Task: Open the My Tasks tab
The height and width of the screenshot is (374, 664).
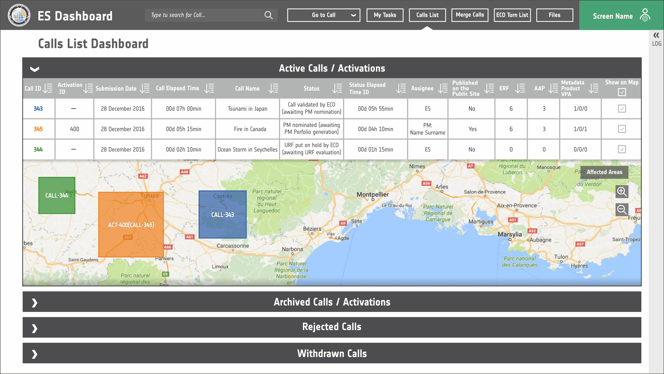Action: coord(385,15)
